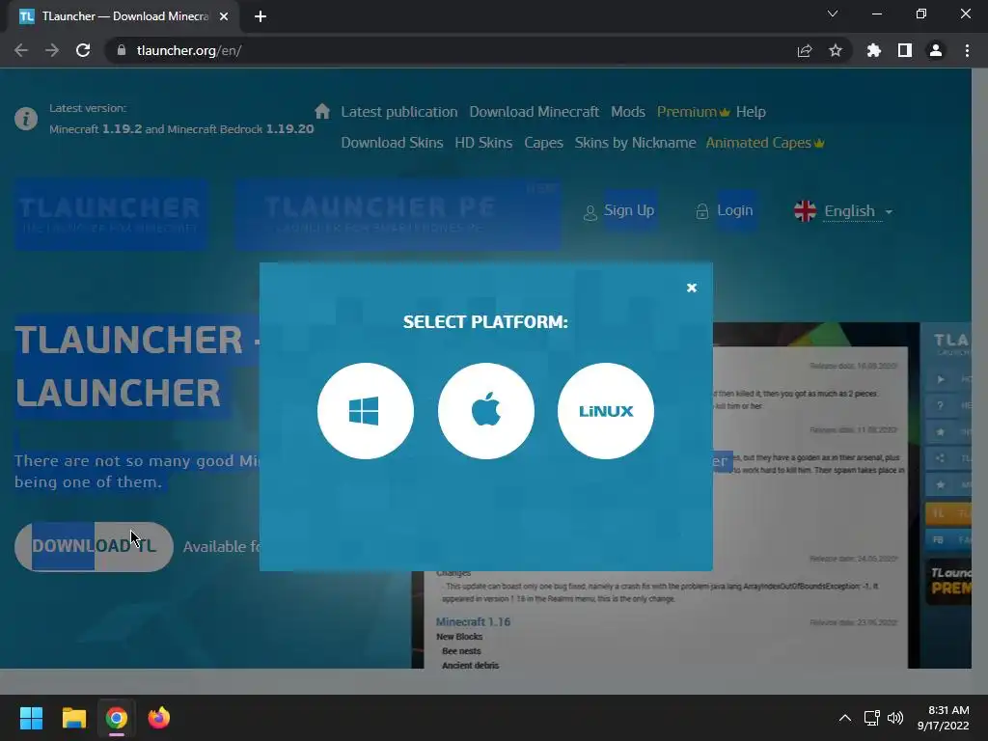Open the Chrome profile avatar icon
This screenshot has height=741, width=988.
click(936, 50)
